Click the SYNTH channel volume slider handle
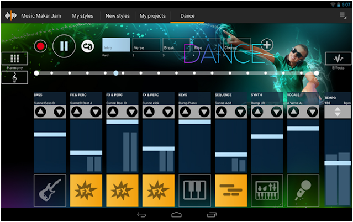This screenshot has width=353, height=222. click(267, 136)
